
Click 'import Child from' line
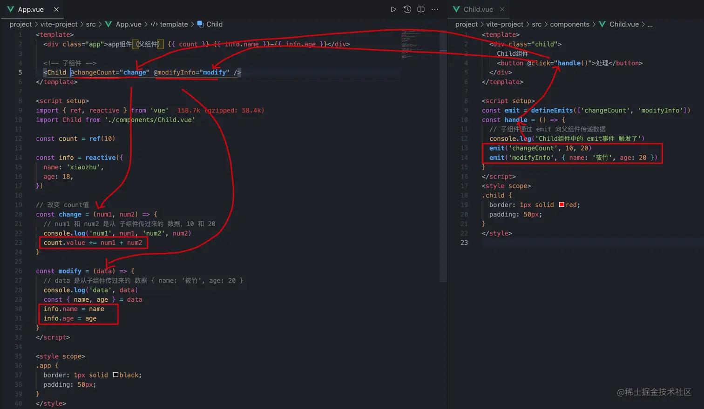(x=115, y=120)
